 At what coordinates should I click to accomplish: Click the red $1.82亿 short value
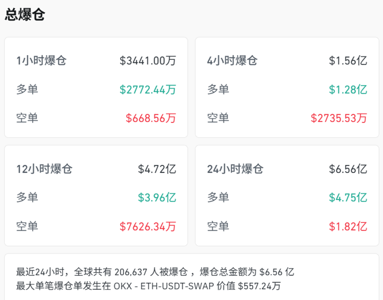347,226
